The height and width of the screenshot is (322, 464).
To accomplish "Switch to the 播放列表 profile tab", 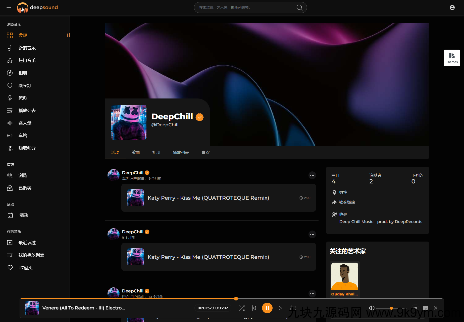I will pos(181,152).
